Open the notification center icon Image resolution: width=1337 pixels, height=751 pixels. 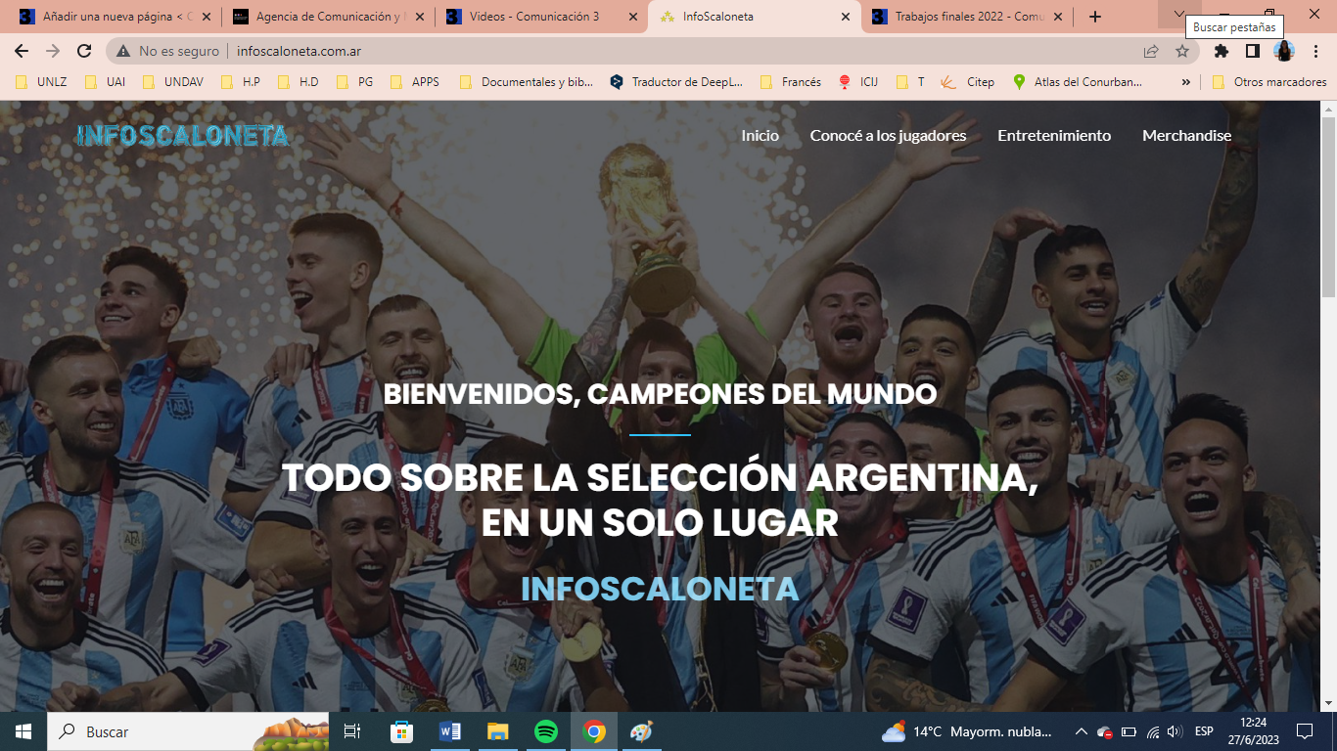point(1305,731)
